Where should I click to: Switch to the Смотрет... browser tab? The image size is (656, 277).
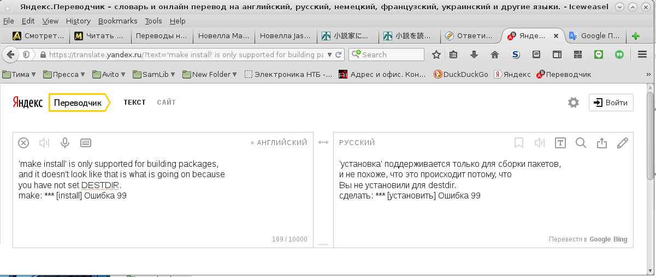coord(38,36)
